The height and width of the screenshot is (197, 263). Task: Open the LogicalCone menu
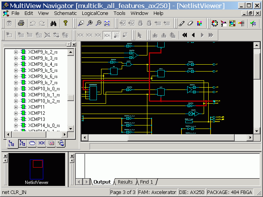pos(95,13)
